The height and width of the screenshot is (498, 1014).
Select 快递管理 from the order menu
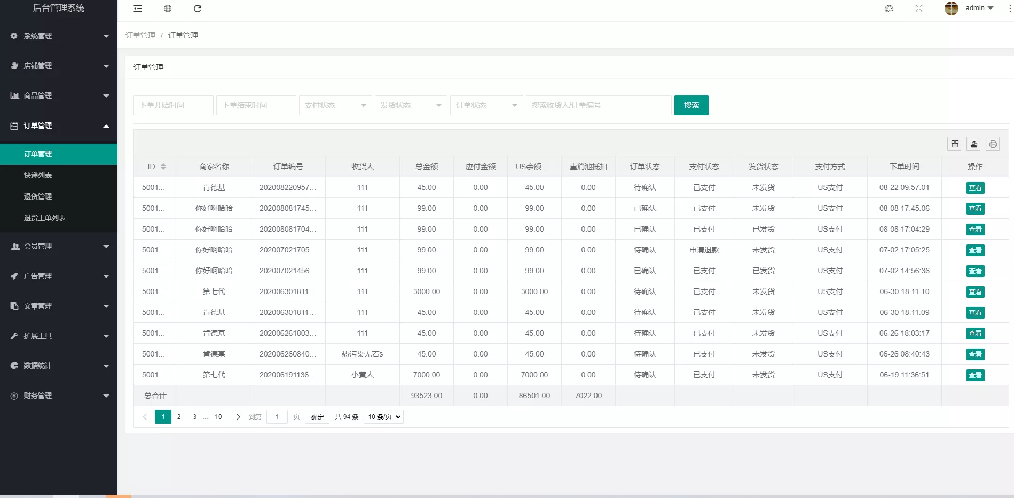pyautogui.click(x=37, y=175)
